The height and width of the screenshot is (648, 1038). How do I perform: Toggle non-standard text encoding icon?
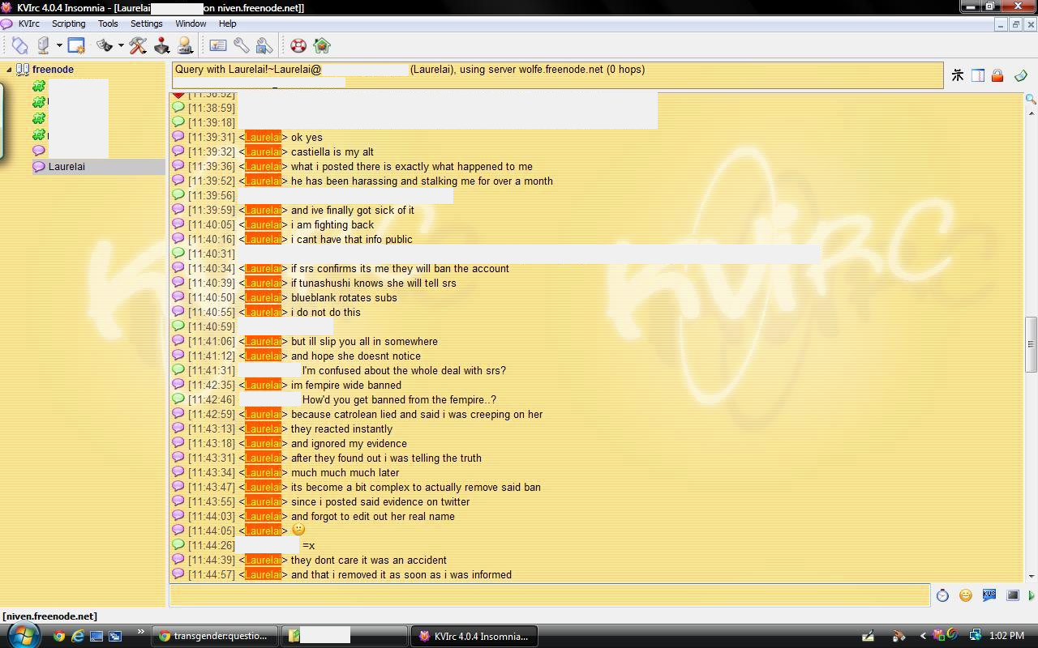[x=957, y=75]
